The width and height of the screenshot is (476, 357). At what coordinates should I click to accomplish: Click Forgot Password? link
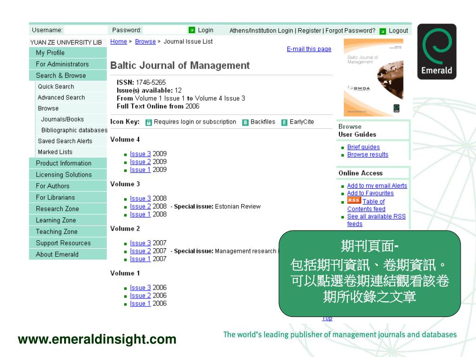click(x=350, y=31)
